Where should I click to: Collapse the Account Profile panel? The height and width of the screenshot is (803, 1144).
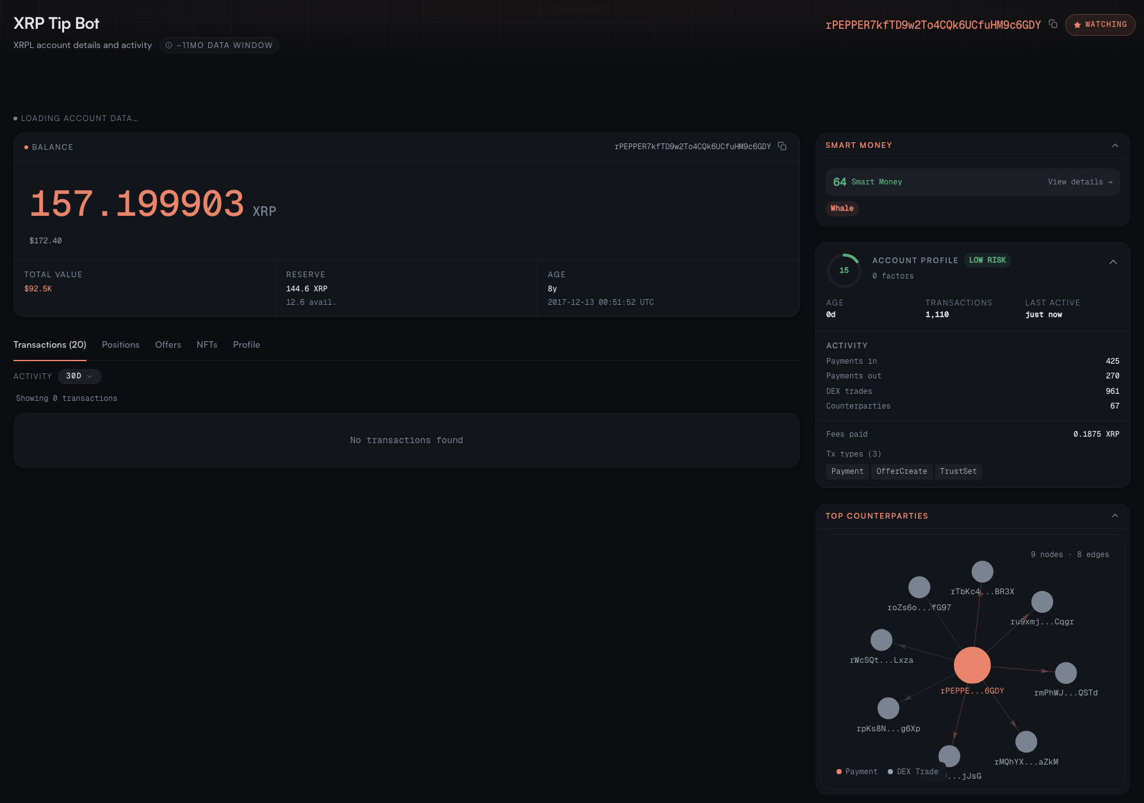[x=1113, y=261]
